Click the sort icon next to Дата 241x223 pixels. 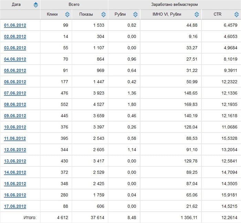[x=36, y=5]
